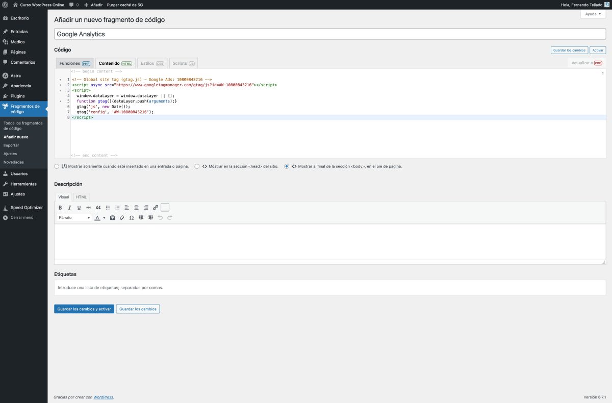Open the Ayuda dropdown at top right
The image size is (612, 403).
[x=592, y=14]
